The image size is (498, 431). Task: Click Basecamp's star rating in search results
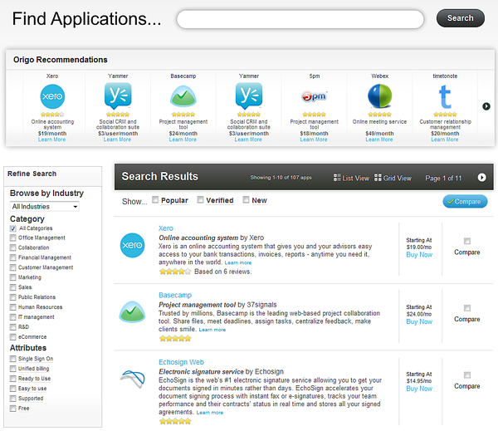[x=175, y=339]
